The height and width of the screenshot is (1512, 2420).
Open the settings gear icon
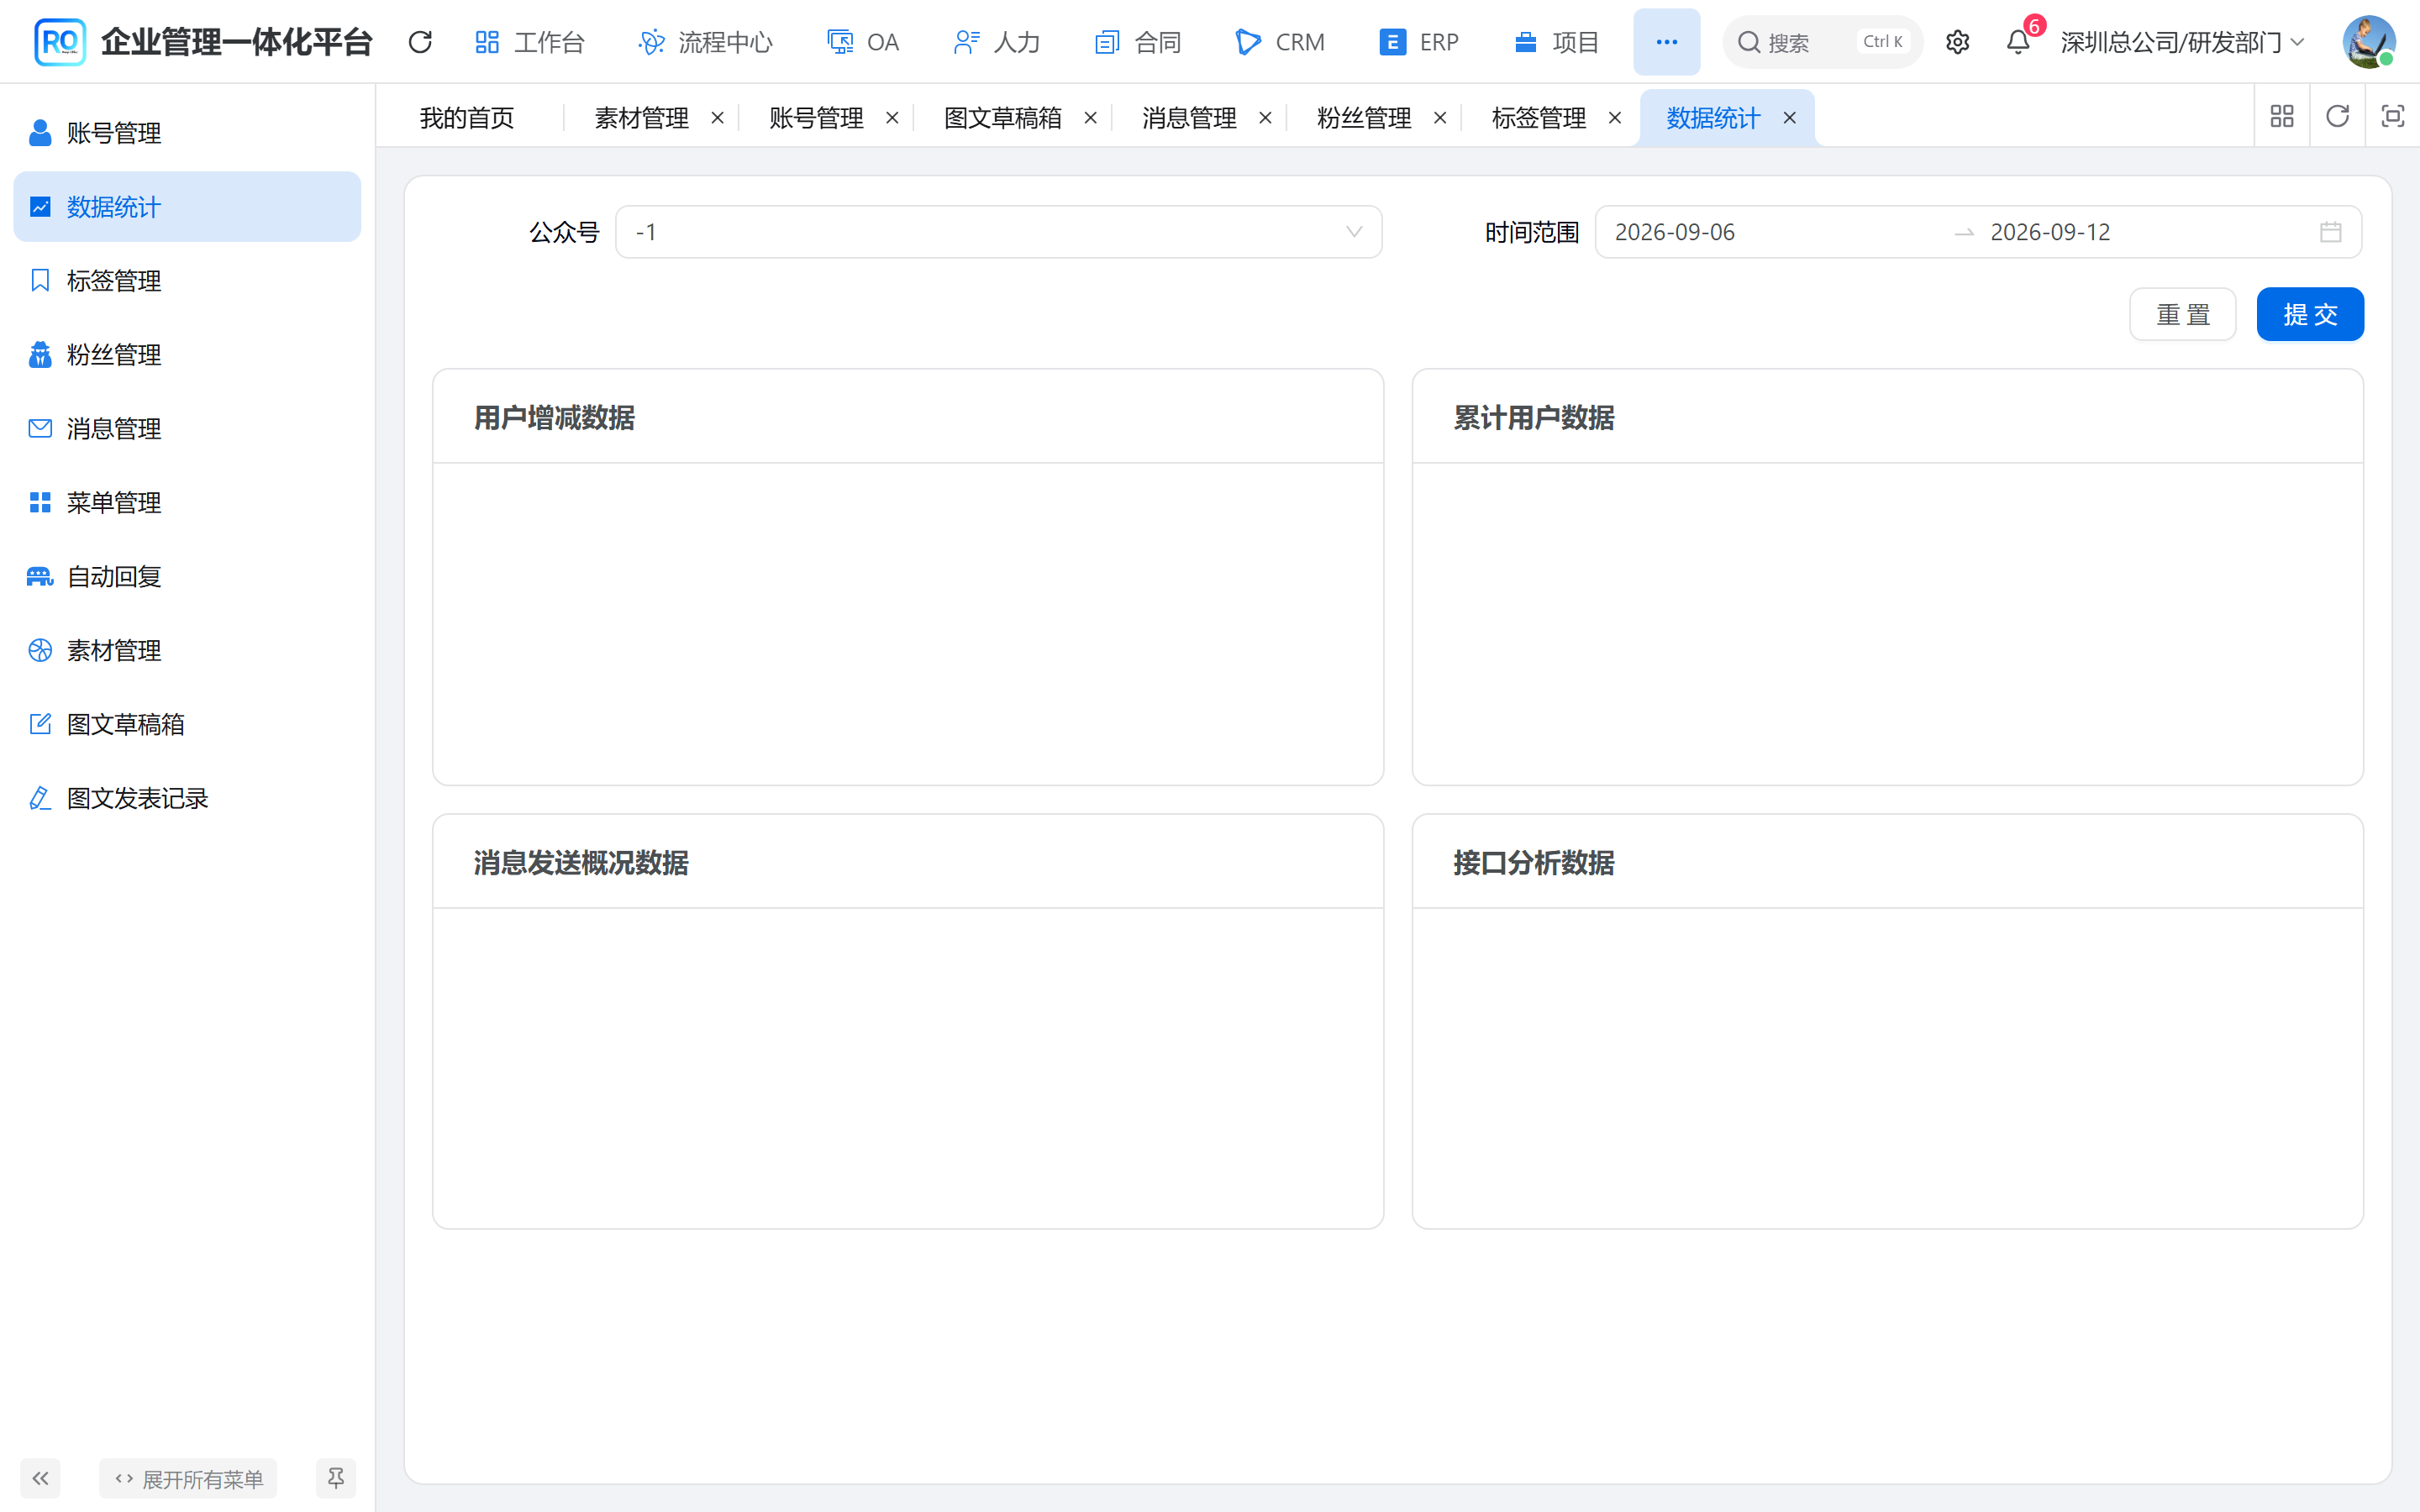tap(1957, 42)
